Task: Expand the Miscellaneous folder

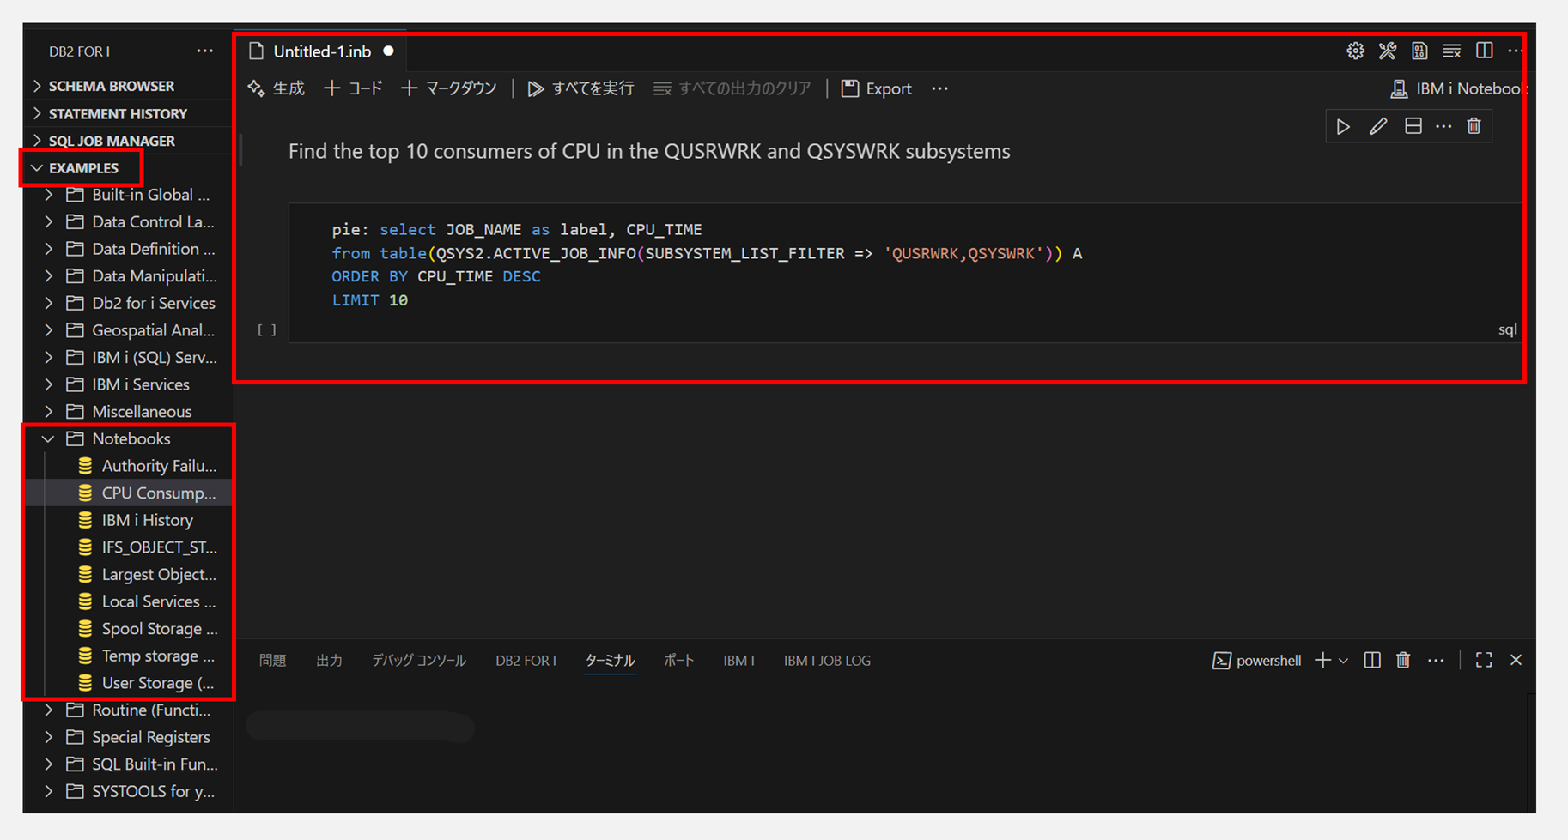Action: (x=129, y=412)
